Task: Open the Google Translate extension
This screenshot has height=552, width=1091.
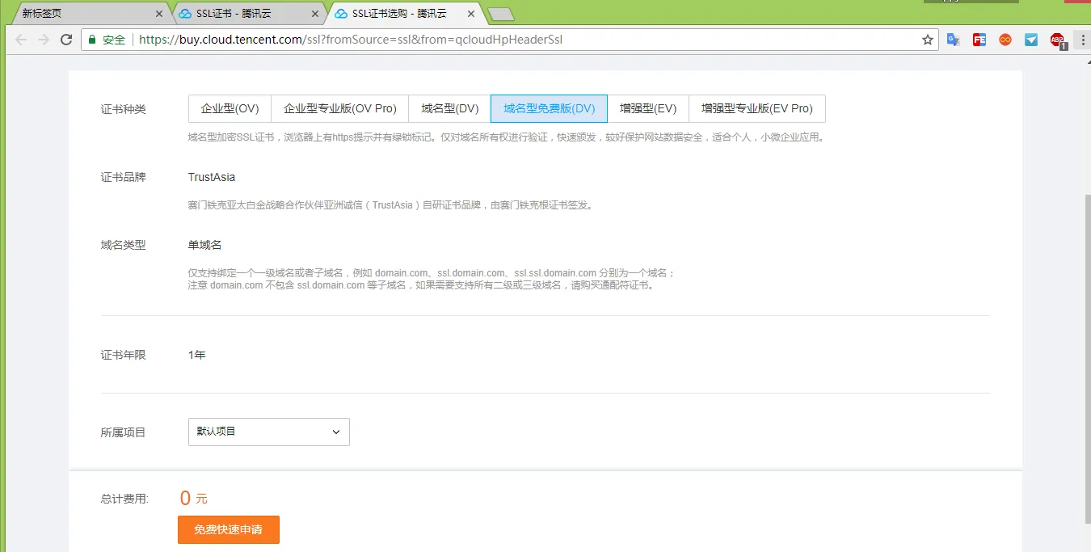Action: point(954,40)
